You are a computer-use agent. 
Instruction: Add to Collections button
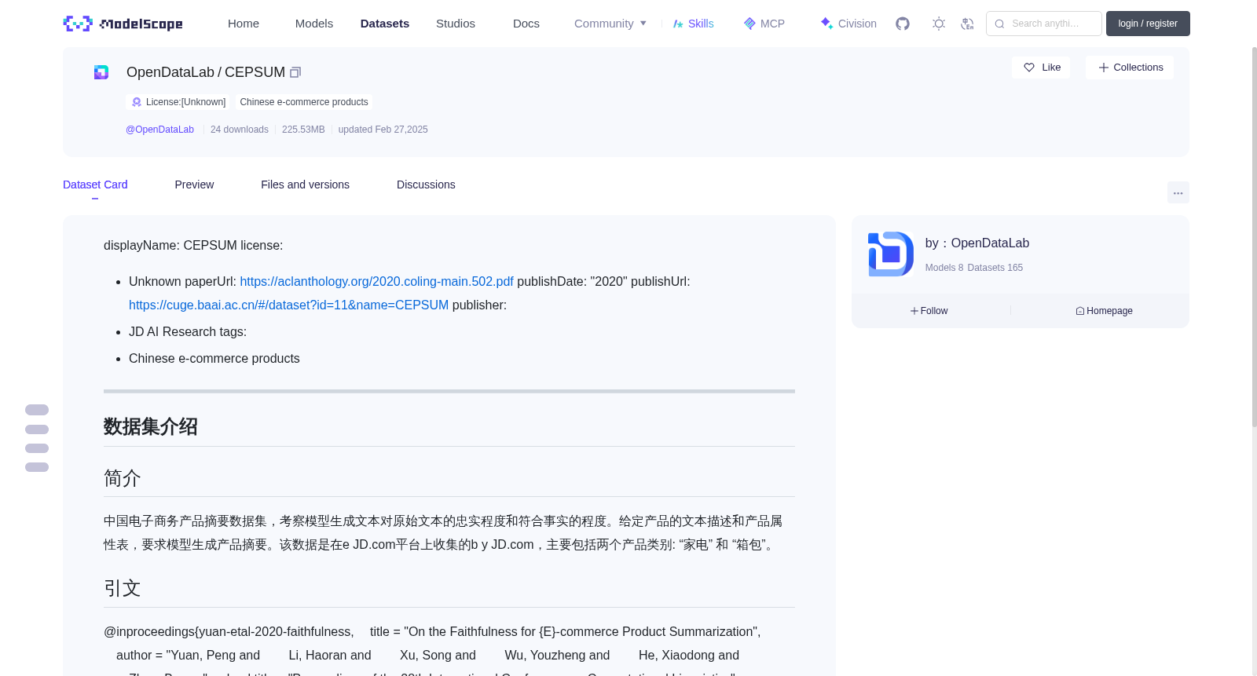click(1130, 68)
